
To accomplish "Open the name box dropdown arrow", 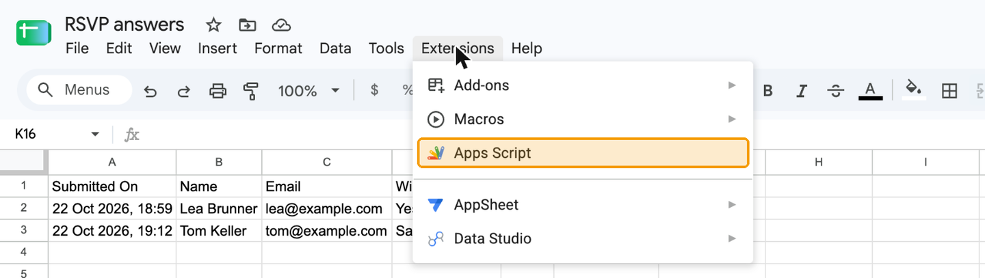I will 95,135.
